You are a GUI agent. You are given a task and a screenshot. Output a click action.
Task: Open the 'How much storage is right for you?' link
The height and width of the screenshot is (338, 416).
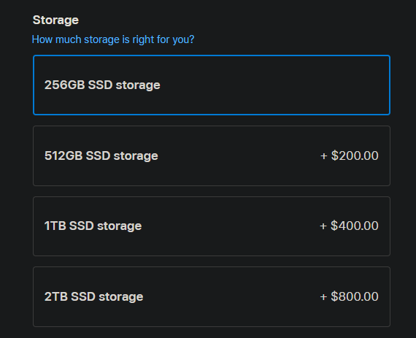pyautogui.click(x=113, y=39)
